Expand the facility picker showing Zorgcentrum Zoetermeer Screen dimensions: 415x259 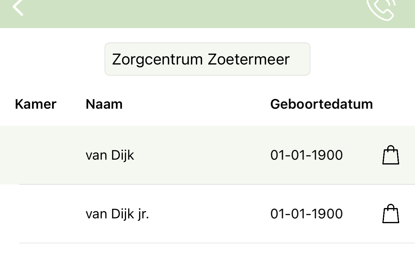pyautogui.click(x=207, y=59)
